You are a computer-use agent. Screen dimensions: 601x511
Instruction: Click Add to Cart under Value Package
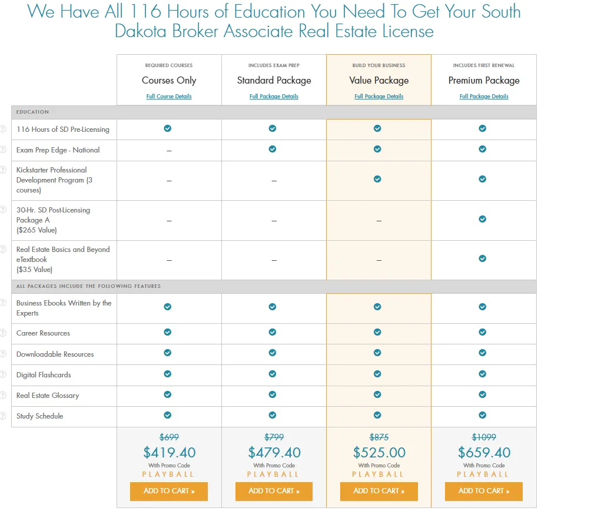click(379, 491)
